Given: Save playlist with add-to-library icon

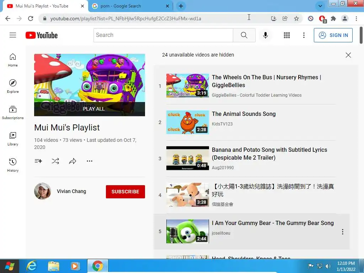Looking at the screenshot, I should point(38,161).
